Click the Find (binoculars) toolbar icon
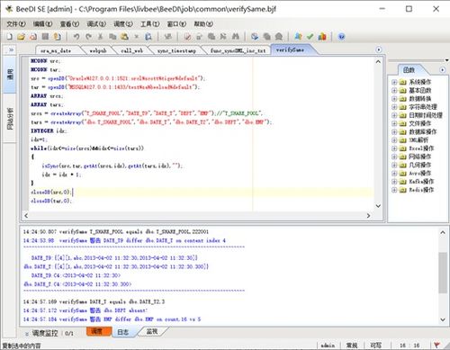Viewport: 450px width, 350px height. click(236, 37)
